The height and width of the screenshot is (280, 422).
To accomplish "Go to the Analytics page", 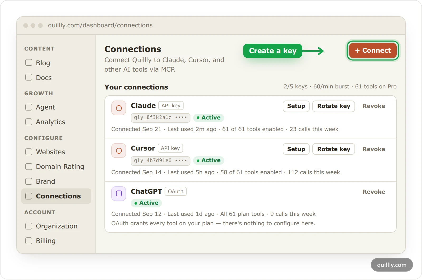I will click(56, 122).
